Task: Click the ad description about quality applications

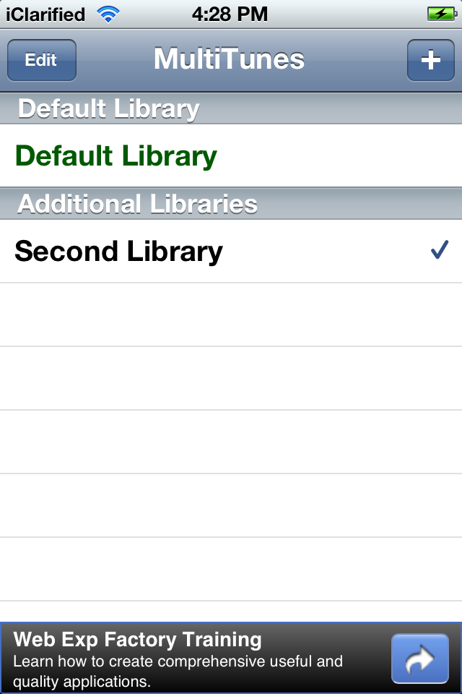Action: [x=178, y=671]
